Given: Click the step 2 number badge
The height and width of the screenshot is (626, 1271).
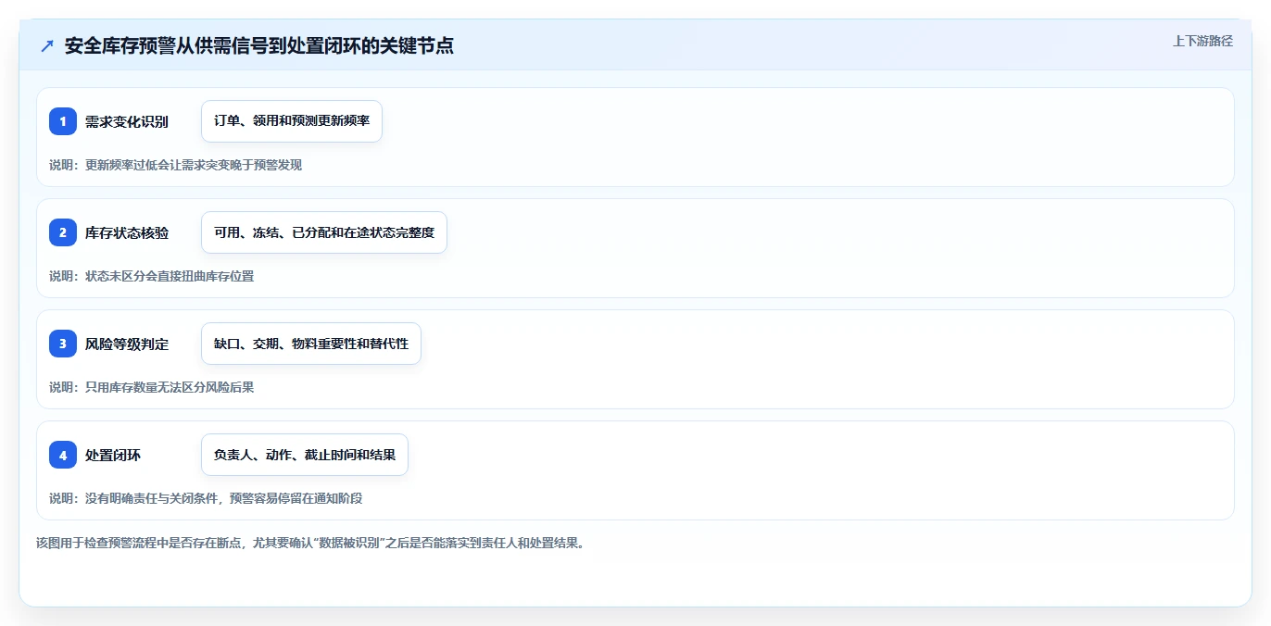Looking at the screenshot, I should pos(63,232).
